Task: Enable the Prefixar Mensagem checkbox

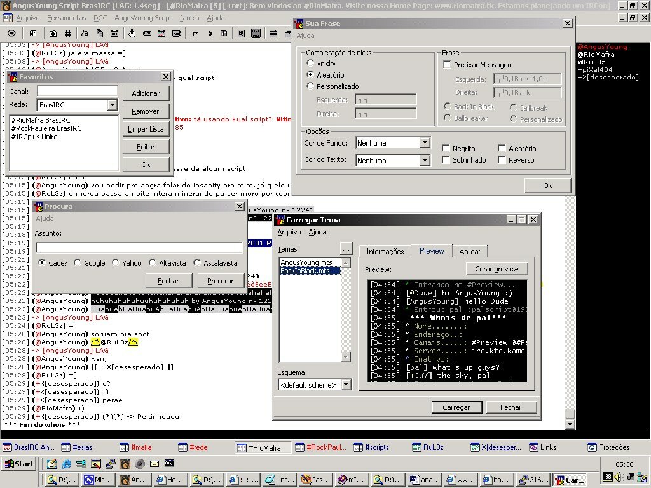Action: (447, 65)
